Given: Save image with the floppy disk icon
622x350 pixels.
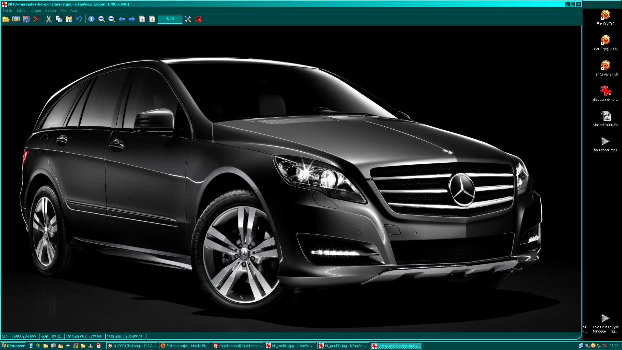Looking at the screenshot, I should [x=26, y=19].
